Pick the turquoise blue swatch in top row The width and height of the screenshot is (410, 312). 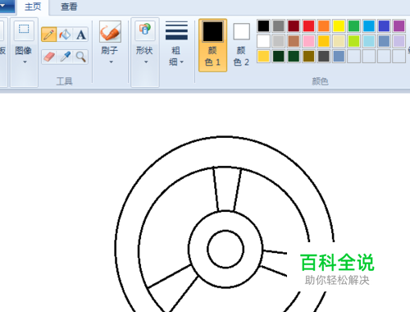tap(369, 26)
